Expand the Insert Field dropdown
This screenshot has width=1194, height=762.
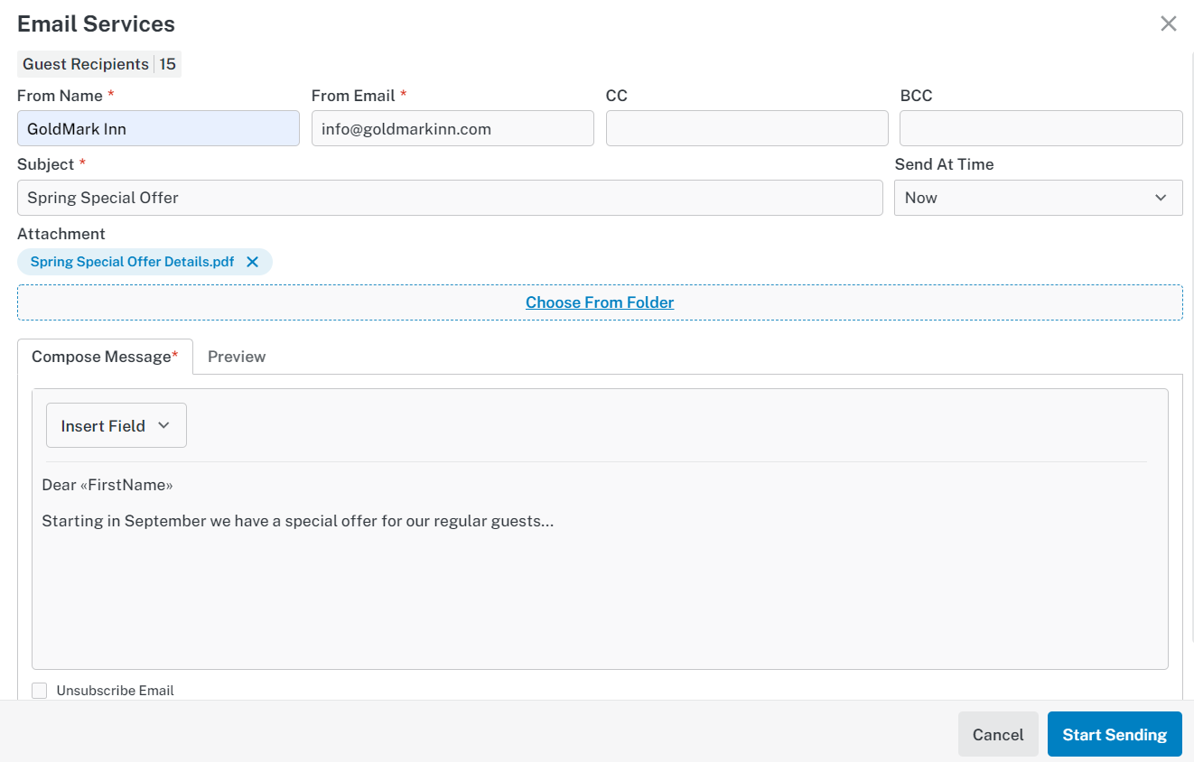tap(117, 425)
